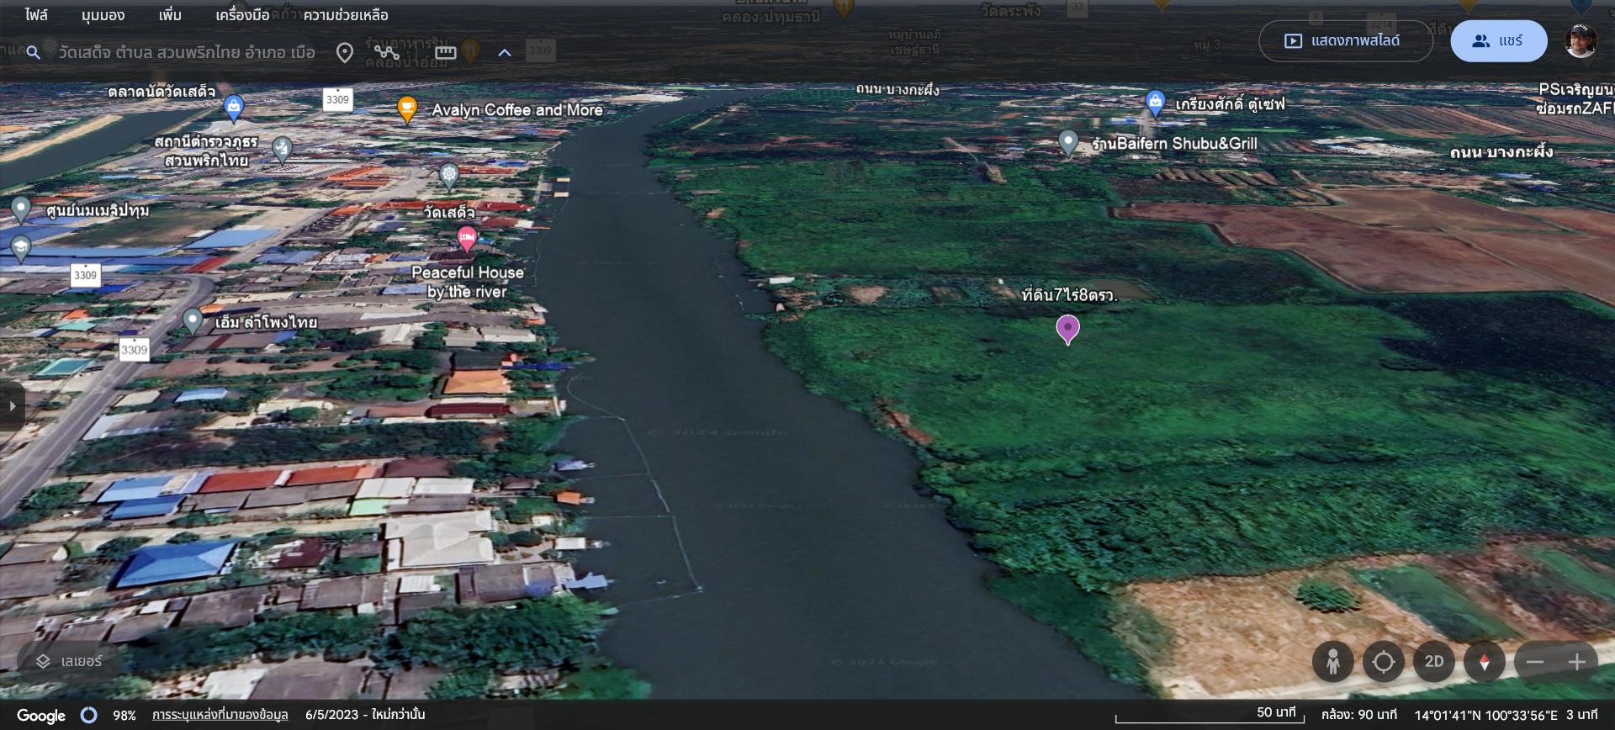
Task: Click the แสดงภาพสไลด์ button
Action: tap(1344, 41)
